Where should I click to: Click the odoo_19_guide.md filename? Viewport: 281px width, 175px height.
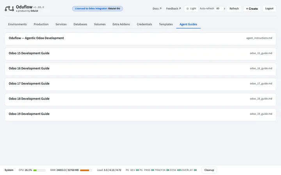[261, 114]
